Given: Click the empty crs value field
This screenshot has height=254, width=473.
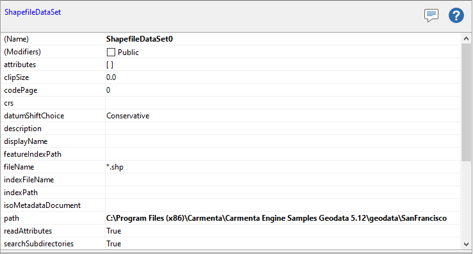Looking at the screenshot, I should pos(283,103).
